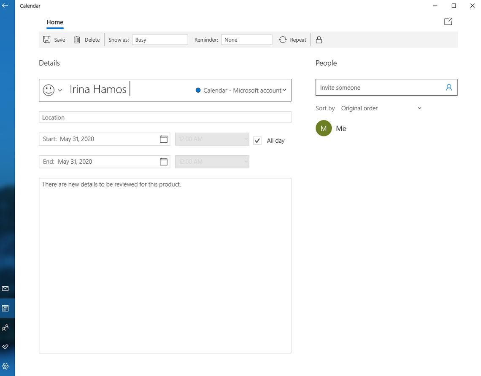The image size is (481, 376).
Task: Close the Calendar window
Action: [472, 5]
